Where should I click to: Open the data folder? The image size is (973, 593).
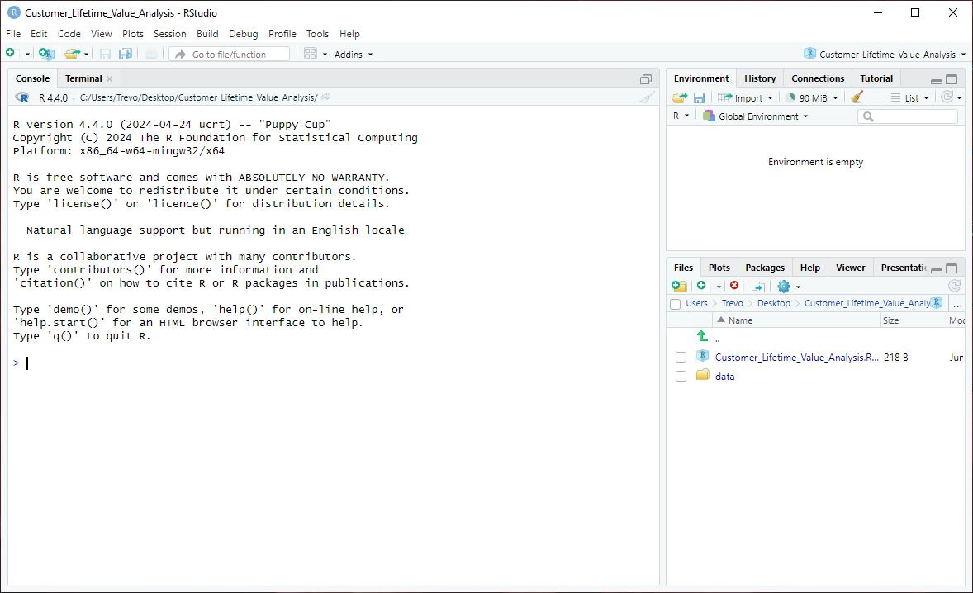pos(724,377)
